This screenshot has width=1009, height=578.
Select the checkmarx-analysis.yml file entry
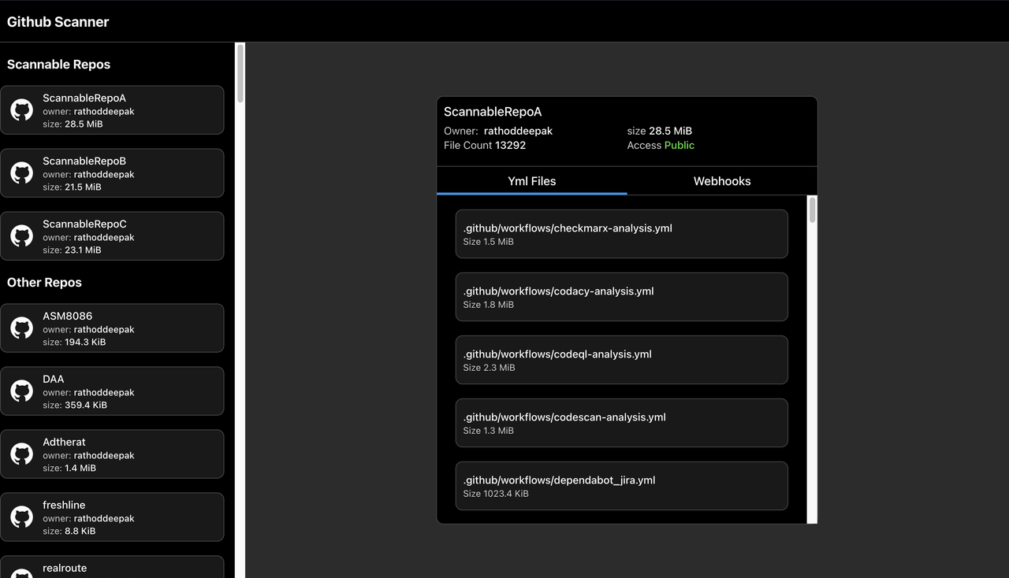point(621,233)
